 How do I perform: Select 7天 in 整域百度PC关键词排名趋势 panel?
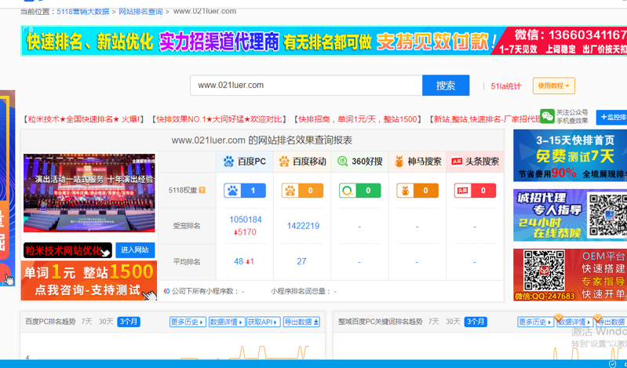433,322
